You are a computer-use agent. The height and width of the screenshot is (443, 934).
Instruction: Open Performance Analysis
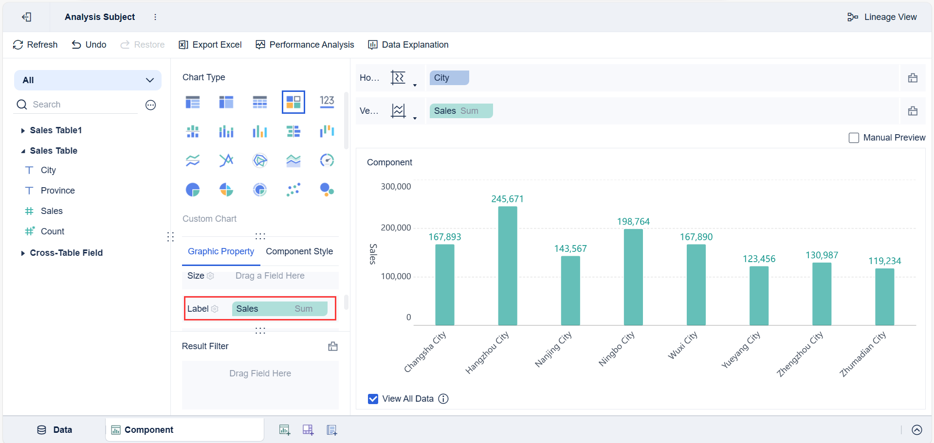[x=305, y=45]
